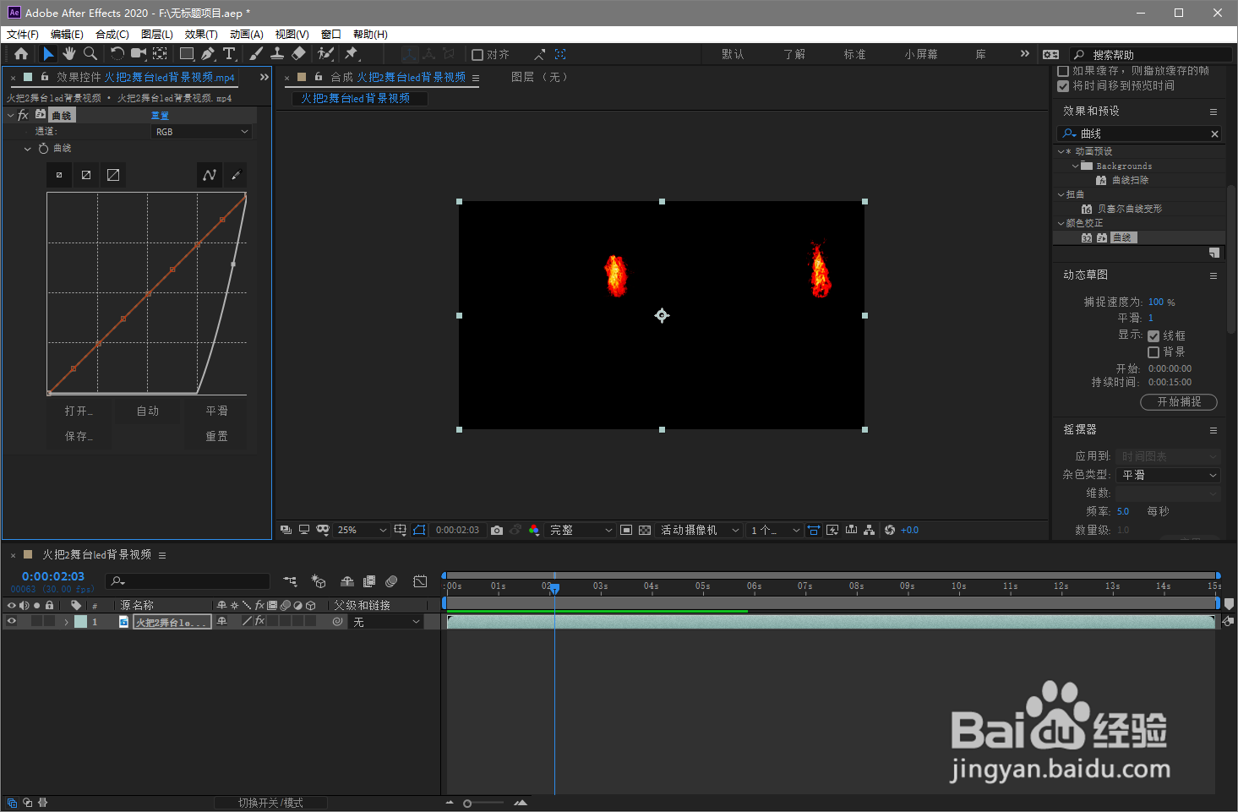Click the large curve grid size icon
1238x812 pixels.
(x=113, y=175)
